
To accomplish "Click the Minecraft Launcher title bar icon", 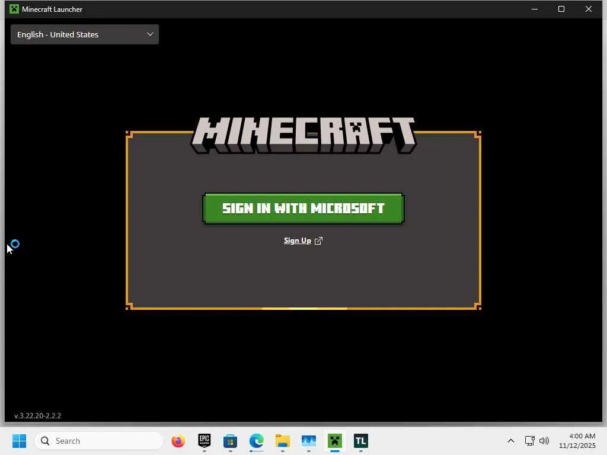I will click(x=14, y=9).
